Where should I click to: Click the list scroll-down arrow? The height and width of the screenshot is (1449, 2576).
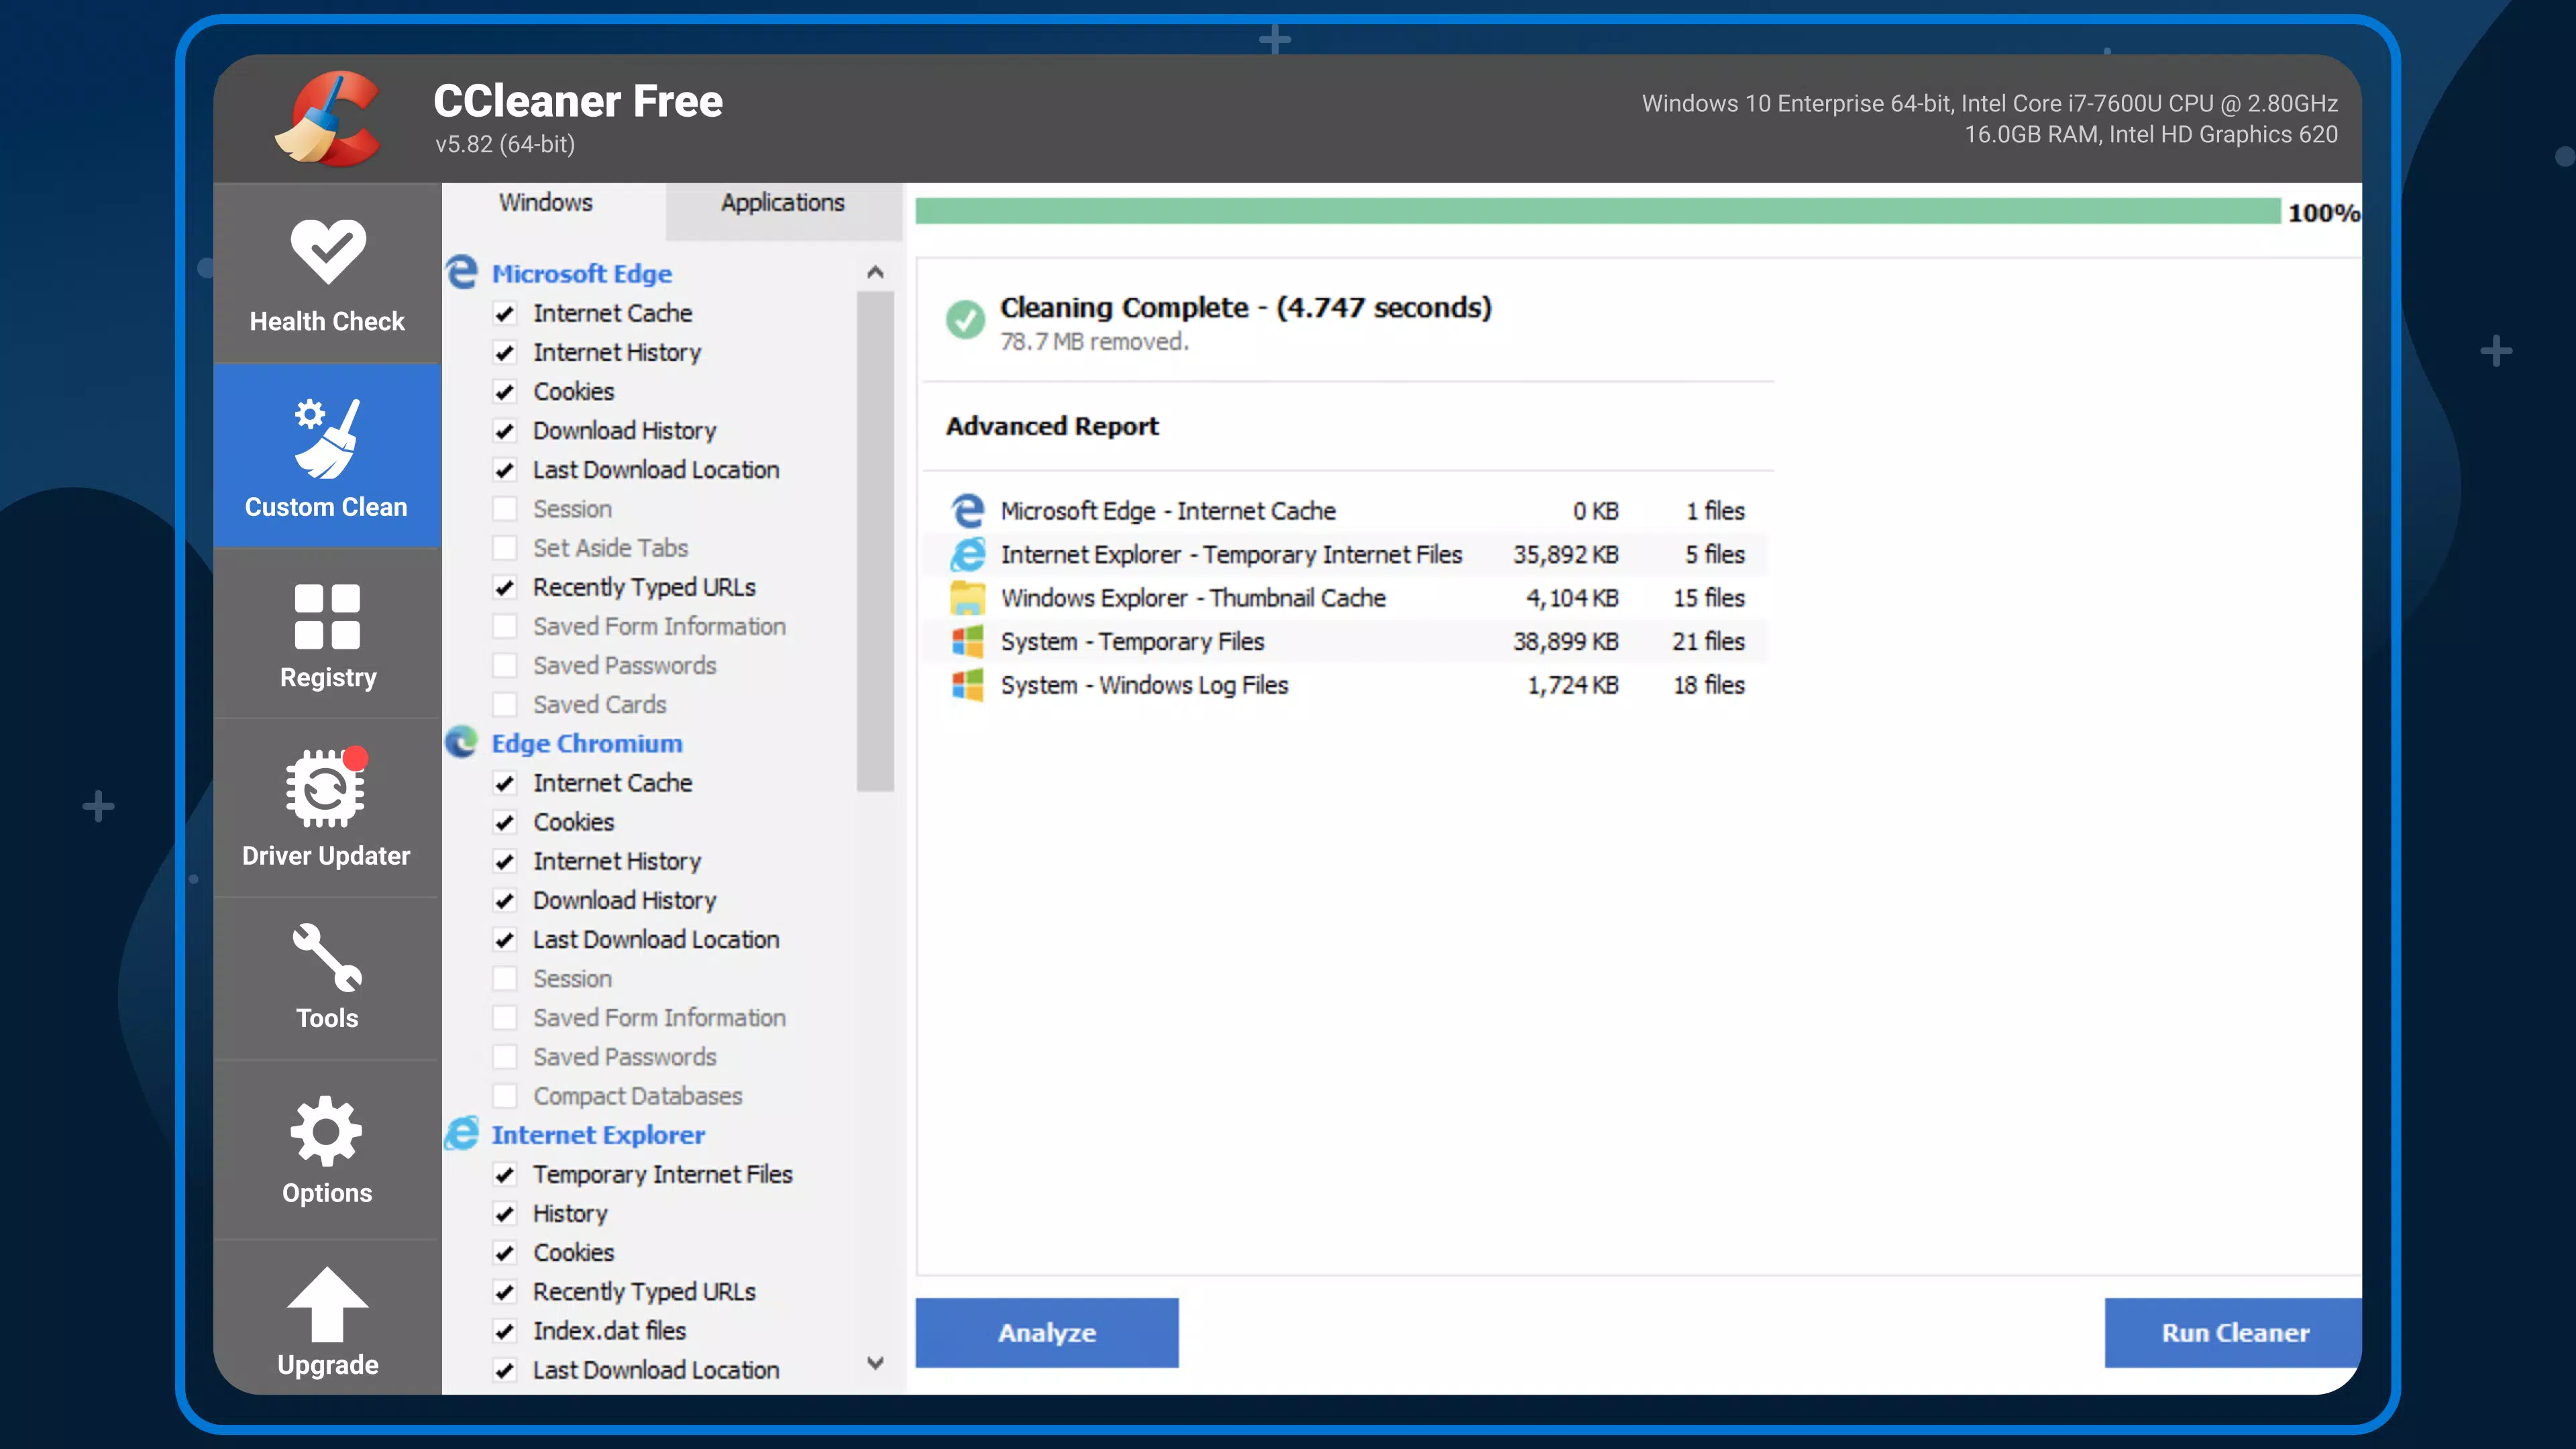coord(875,1363)
